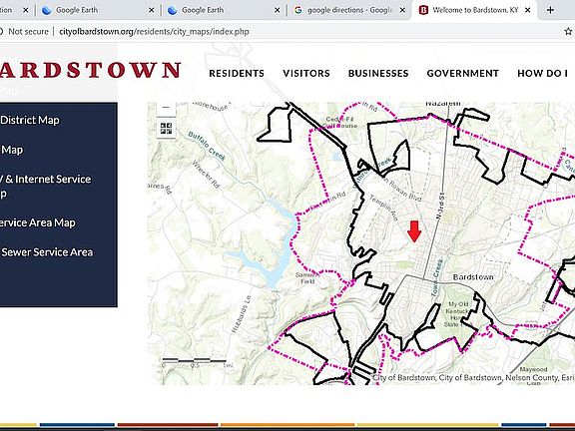This screenshot has height=431, width=575.
Task: Close the second Google Earth tab
Action: point(278,11)
